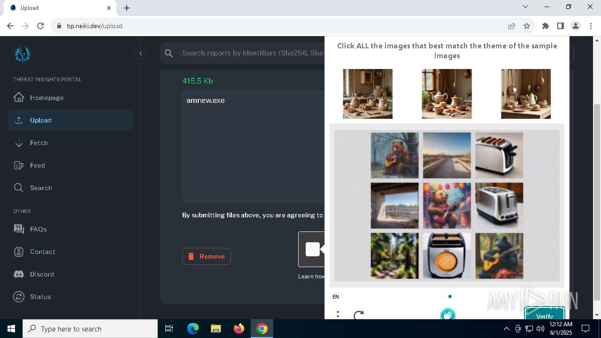
Task: Click the page vertical scrollbar
Action: click(597, 202)
